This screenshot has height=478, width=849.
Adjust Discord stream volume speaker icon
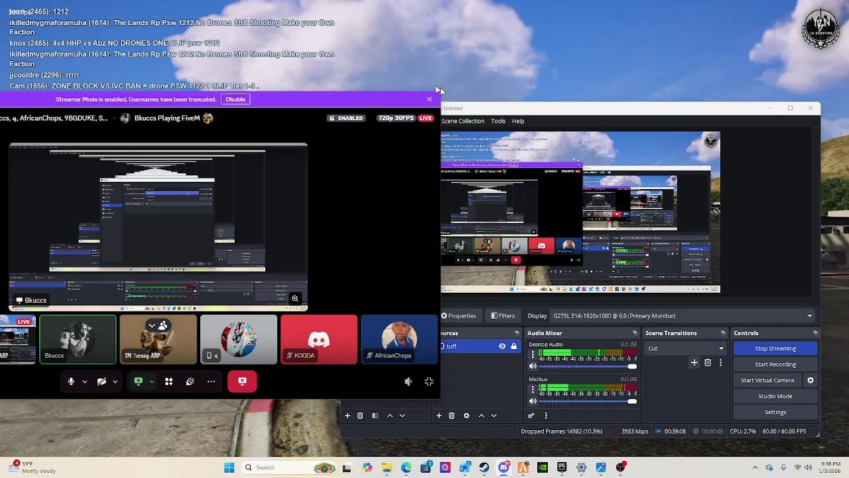408,382
